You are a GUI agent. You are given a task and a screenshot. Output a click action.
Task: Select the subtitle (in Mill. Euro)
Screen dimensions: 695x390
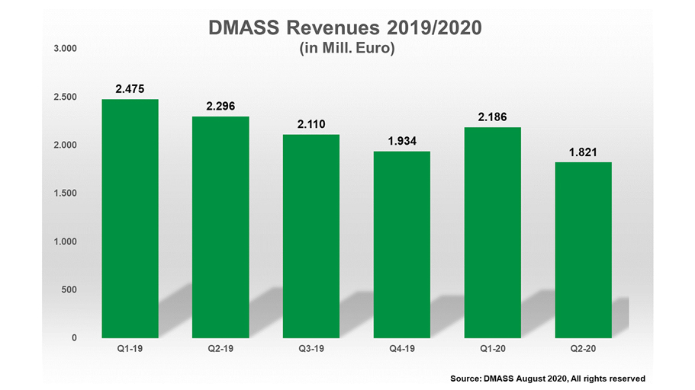point(346,49)
